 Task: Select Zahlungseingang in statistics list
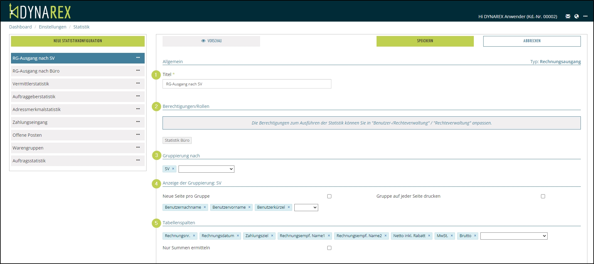coord(30,122)
